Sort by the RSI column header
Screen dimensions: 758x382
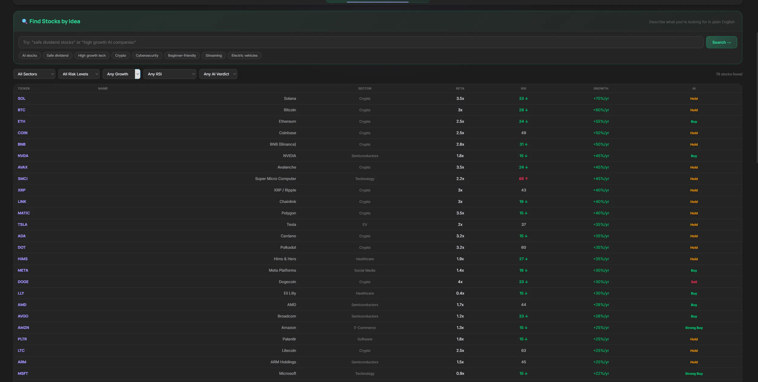[523, 89]
